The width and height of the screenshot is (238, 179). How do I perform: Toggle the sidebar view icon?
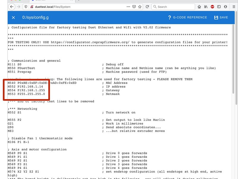coord(219,7)
